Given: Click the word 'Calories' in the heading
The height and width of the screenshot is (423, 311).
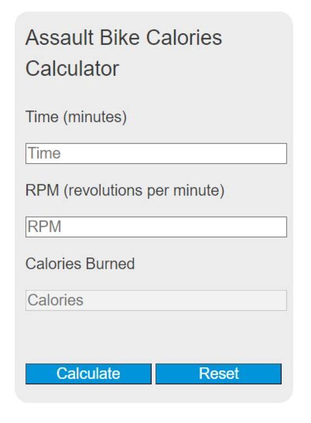Looking at the screenshot, I should point(184,38).
